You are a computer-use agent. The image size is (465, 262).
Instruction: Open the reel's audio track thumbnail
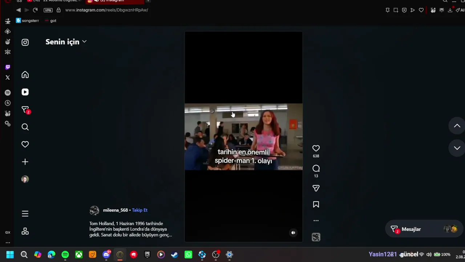tap(316, 237)
